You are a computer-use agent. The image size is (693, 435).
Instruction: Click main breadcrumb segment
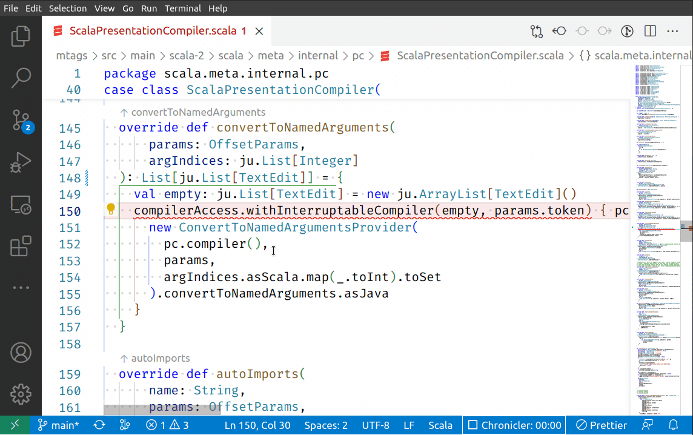(142, 56)
